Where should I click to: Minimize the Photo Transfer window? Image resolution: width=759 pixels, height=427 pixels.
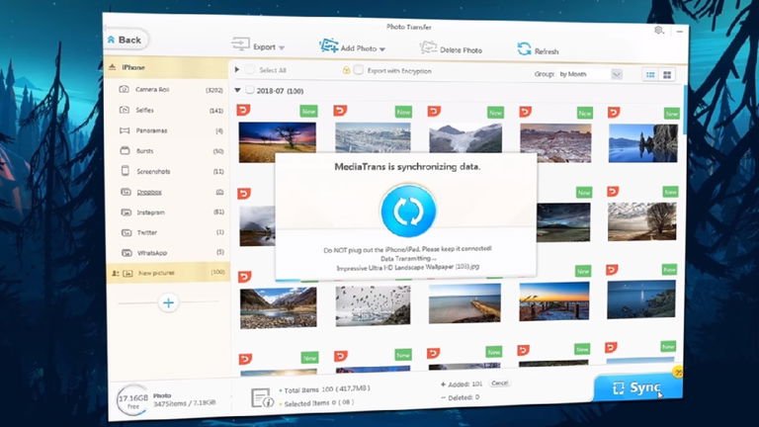tap(680, 32)
